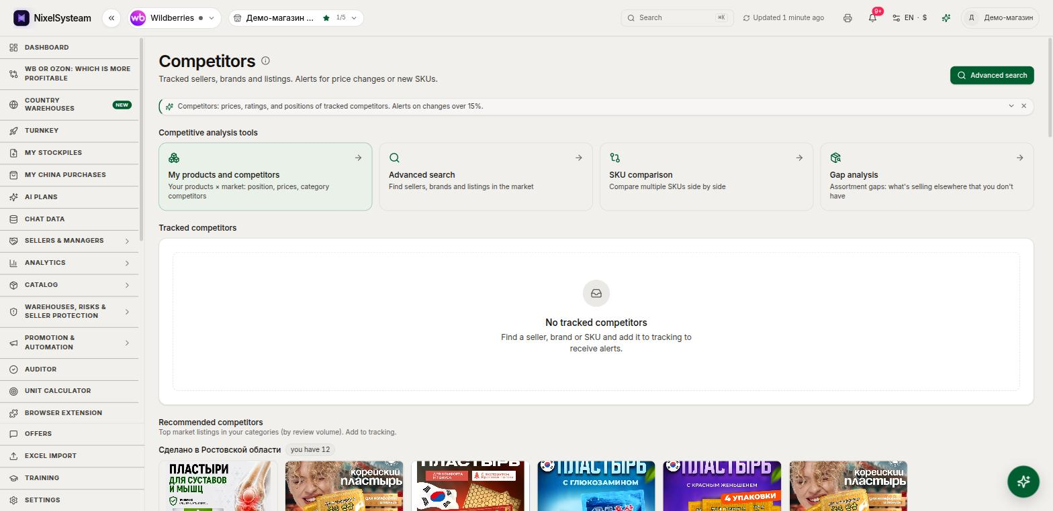The height and width of the screenshot is (511, 1053).
Task: Open the floating AI assistant button
Action: pyautogui.click(x=1023, y=481)
